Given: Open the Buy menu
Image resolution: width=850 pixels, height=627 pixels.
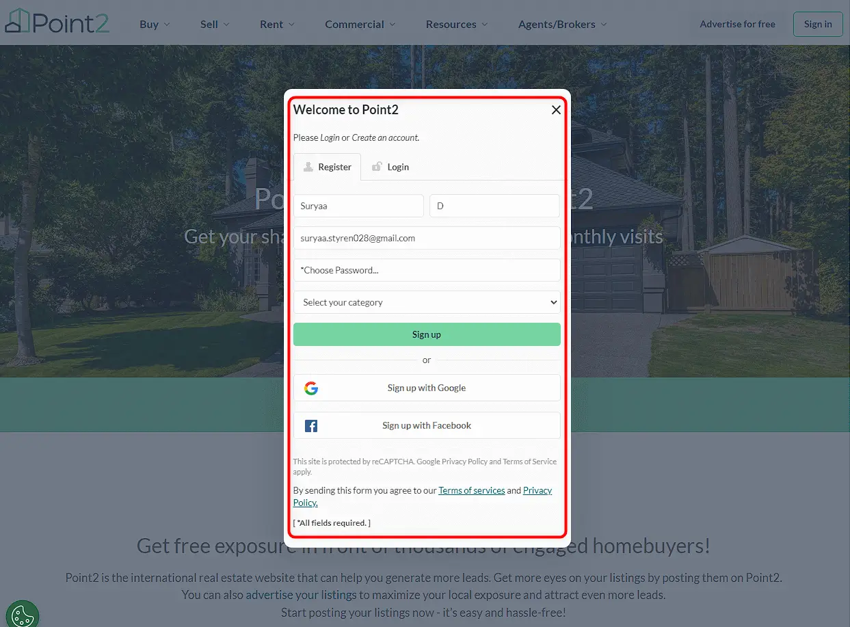Looking at the screenshot, I should (155, 24).
